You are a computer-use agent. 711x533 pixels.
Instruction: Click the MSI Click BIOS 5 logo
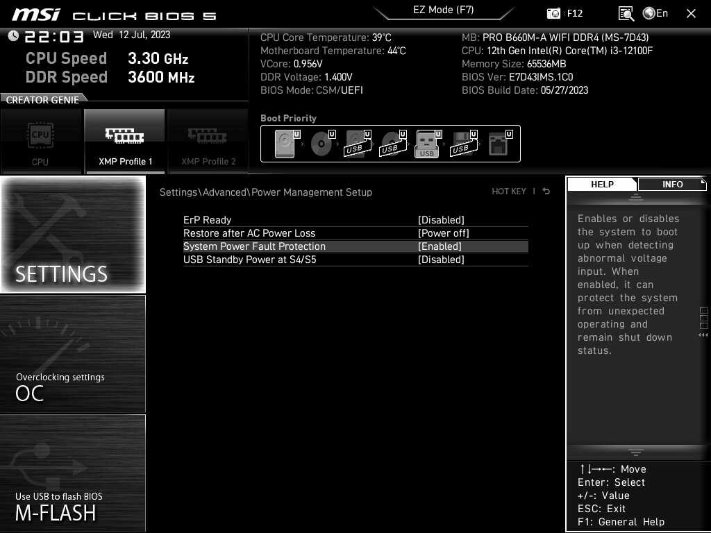[x=115, y=15]
